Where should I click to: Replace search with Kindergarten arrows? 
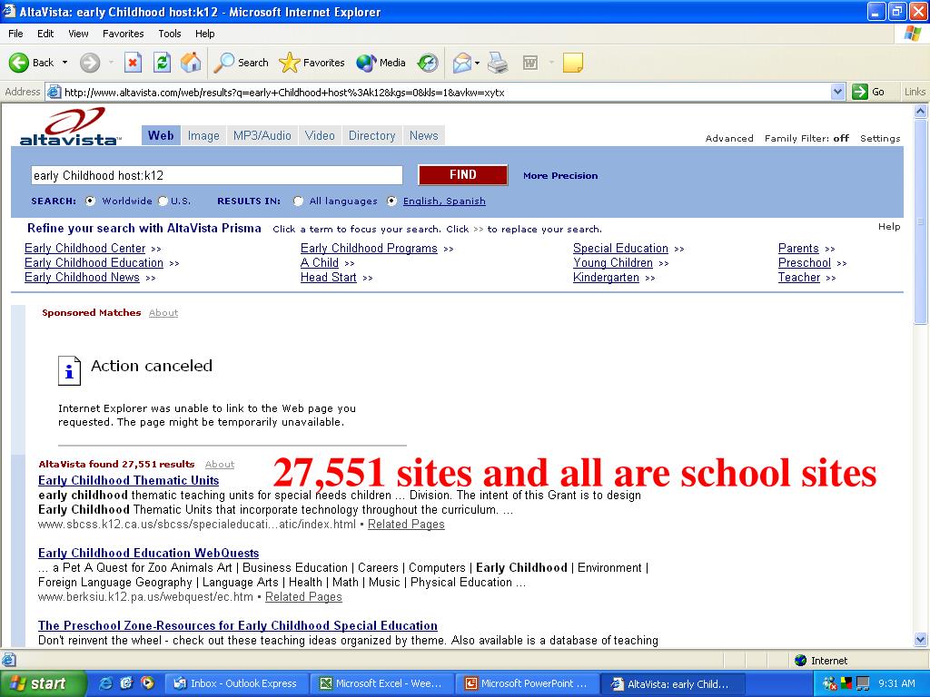[x=650, y=278]
